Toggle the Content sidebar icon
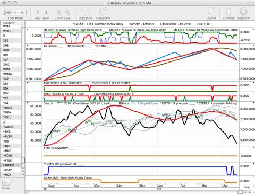Viewport: 255px width, 194px height. (228, 12)
